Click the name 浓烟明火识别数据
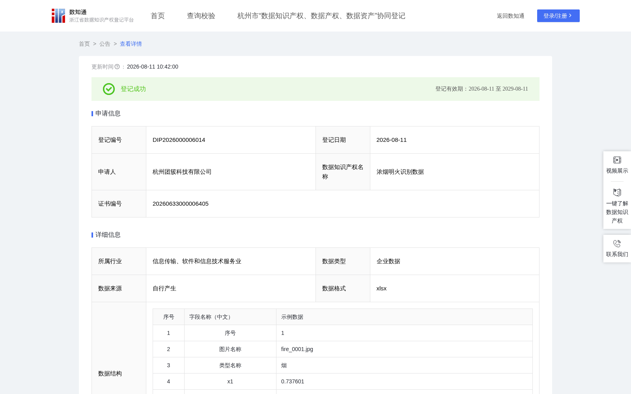The height and width of the screenshot is (394, 631). click(x=400, y=172)
